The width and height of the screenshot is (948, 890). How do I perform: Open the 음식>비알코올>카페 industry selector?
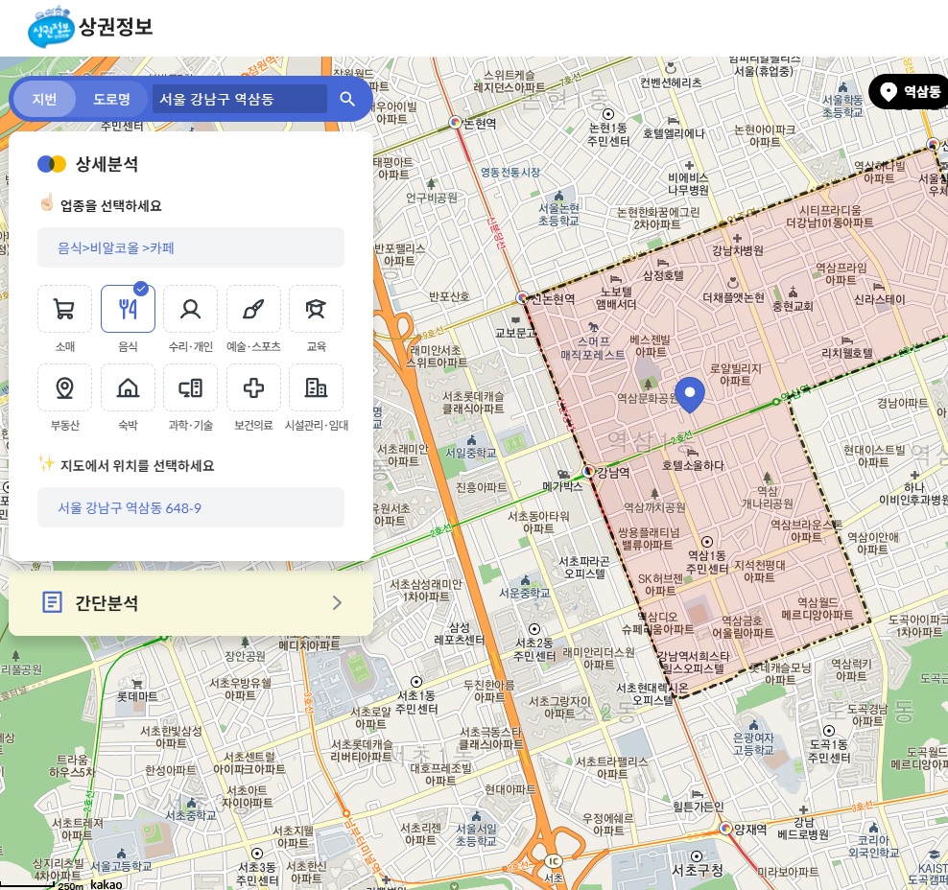click(x=190, y=247)
